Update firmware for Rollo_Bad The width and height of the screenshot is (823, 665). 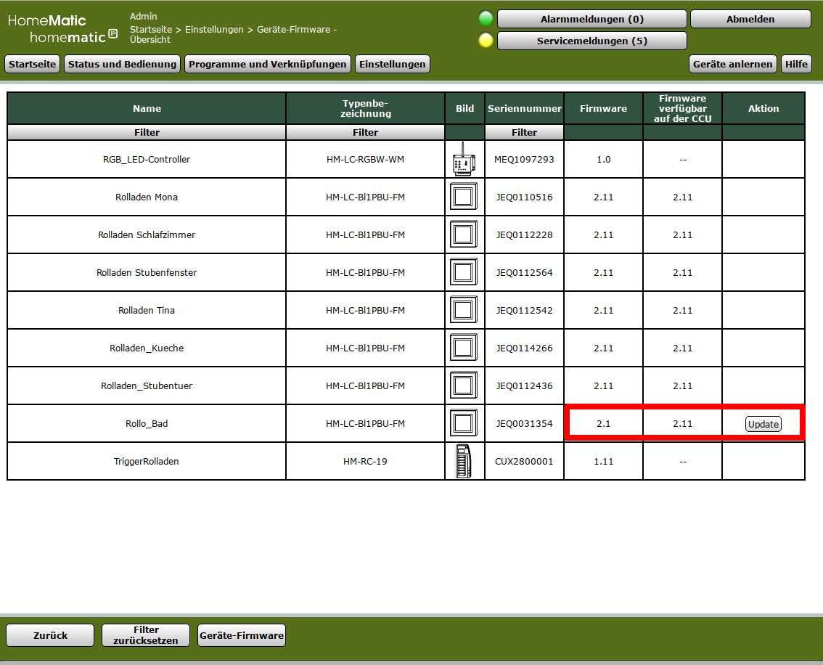point(763,424)
